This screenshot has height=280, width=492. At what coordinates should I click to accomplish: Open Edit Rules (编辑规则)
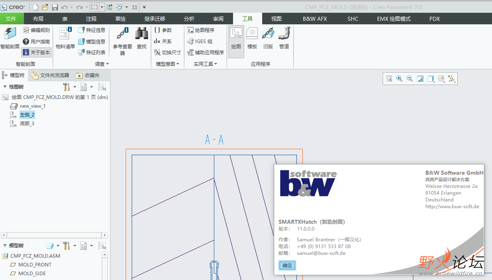tap(36, 30)
